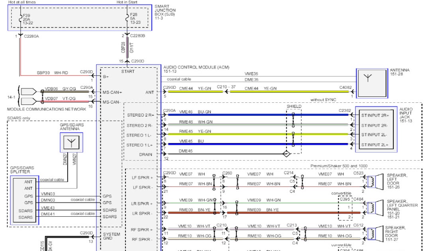Image resolution: width=430 pixels, height=251 pixels.
Task: Select the right door speaker symbol
Action: point(375,234)
